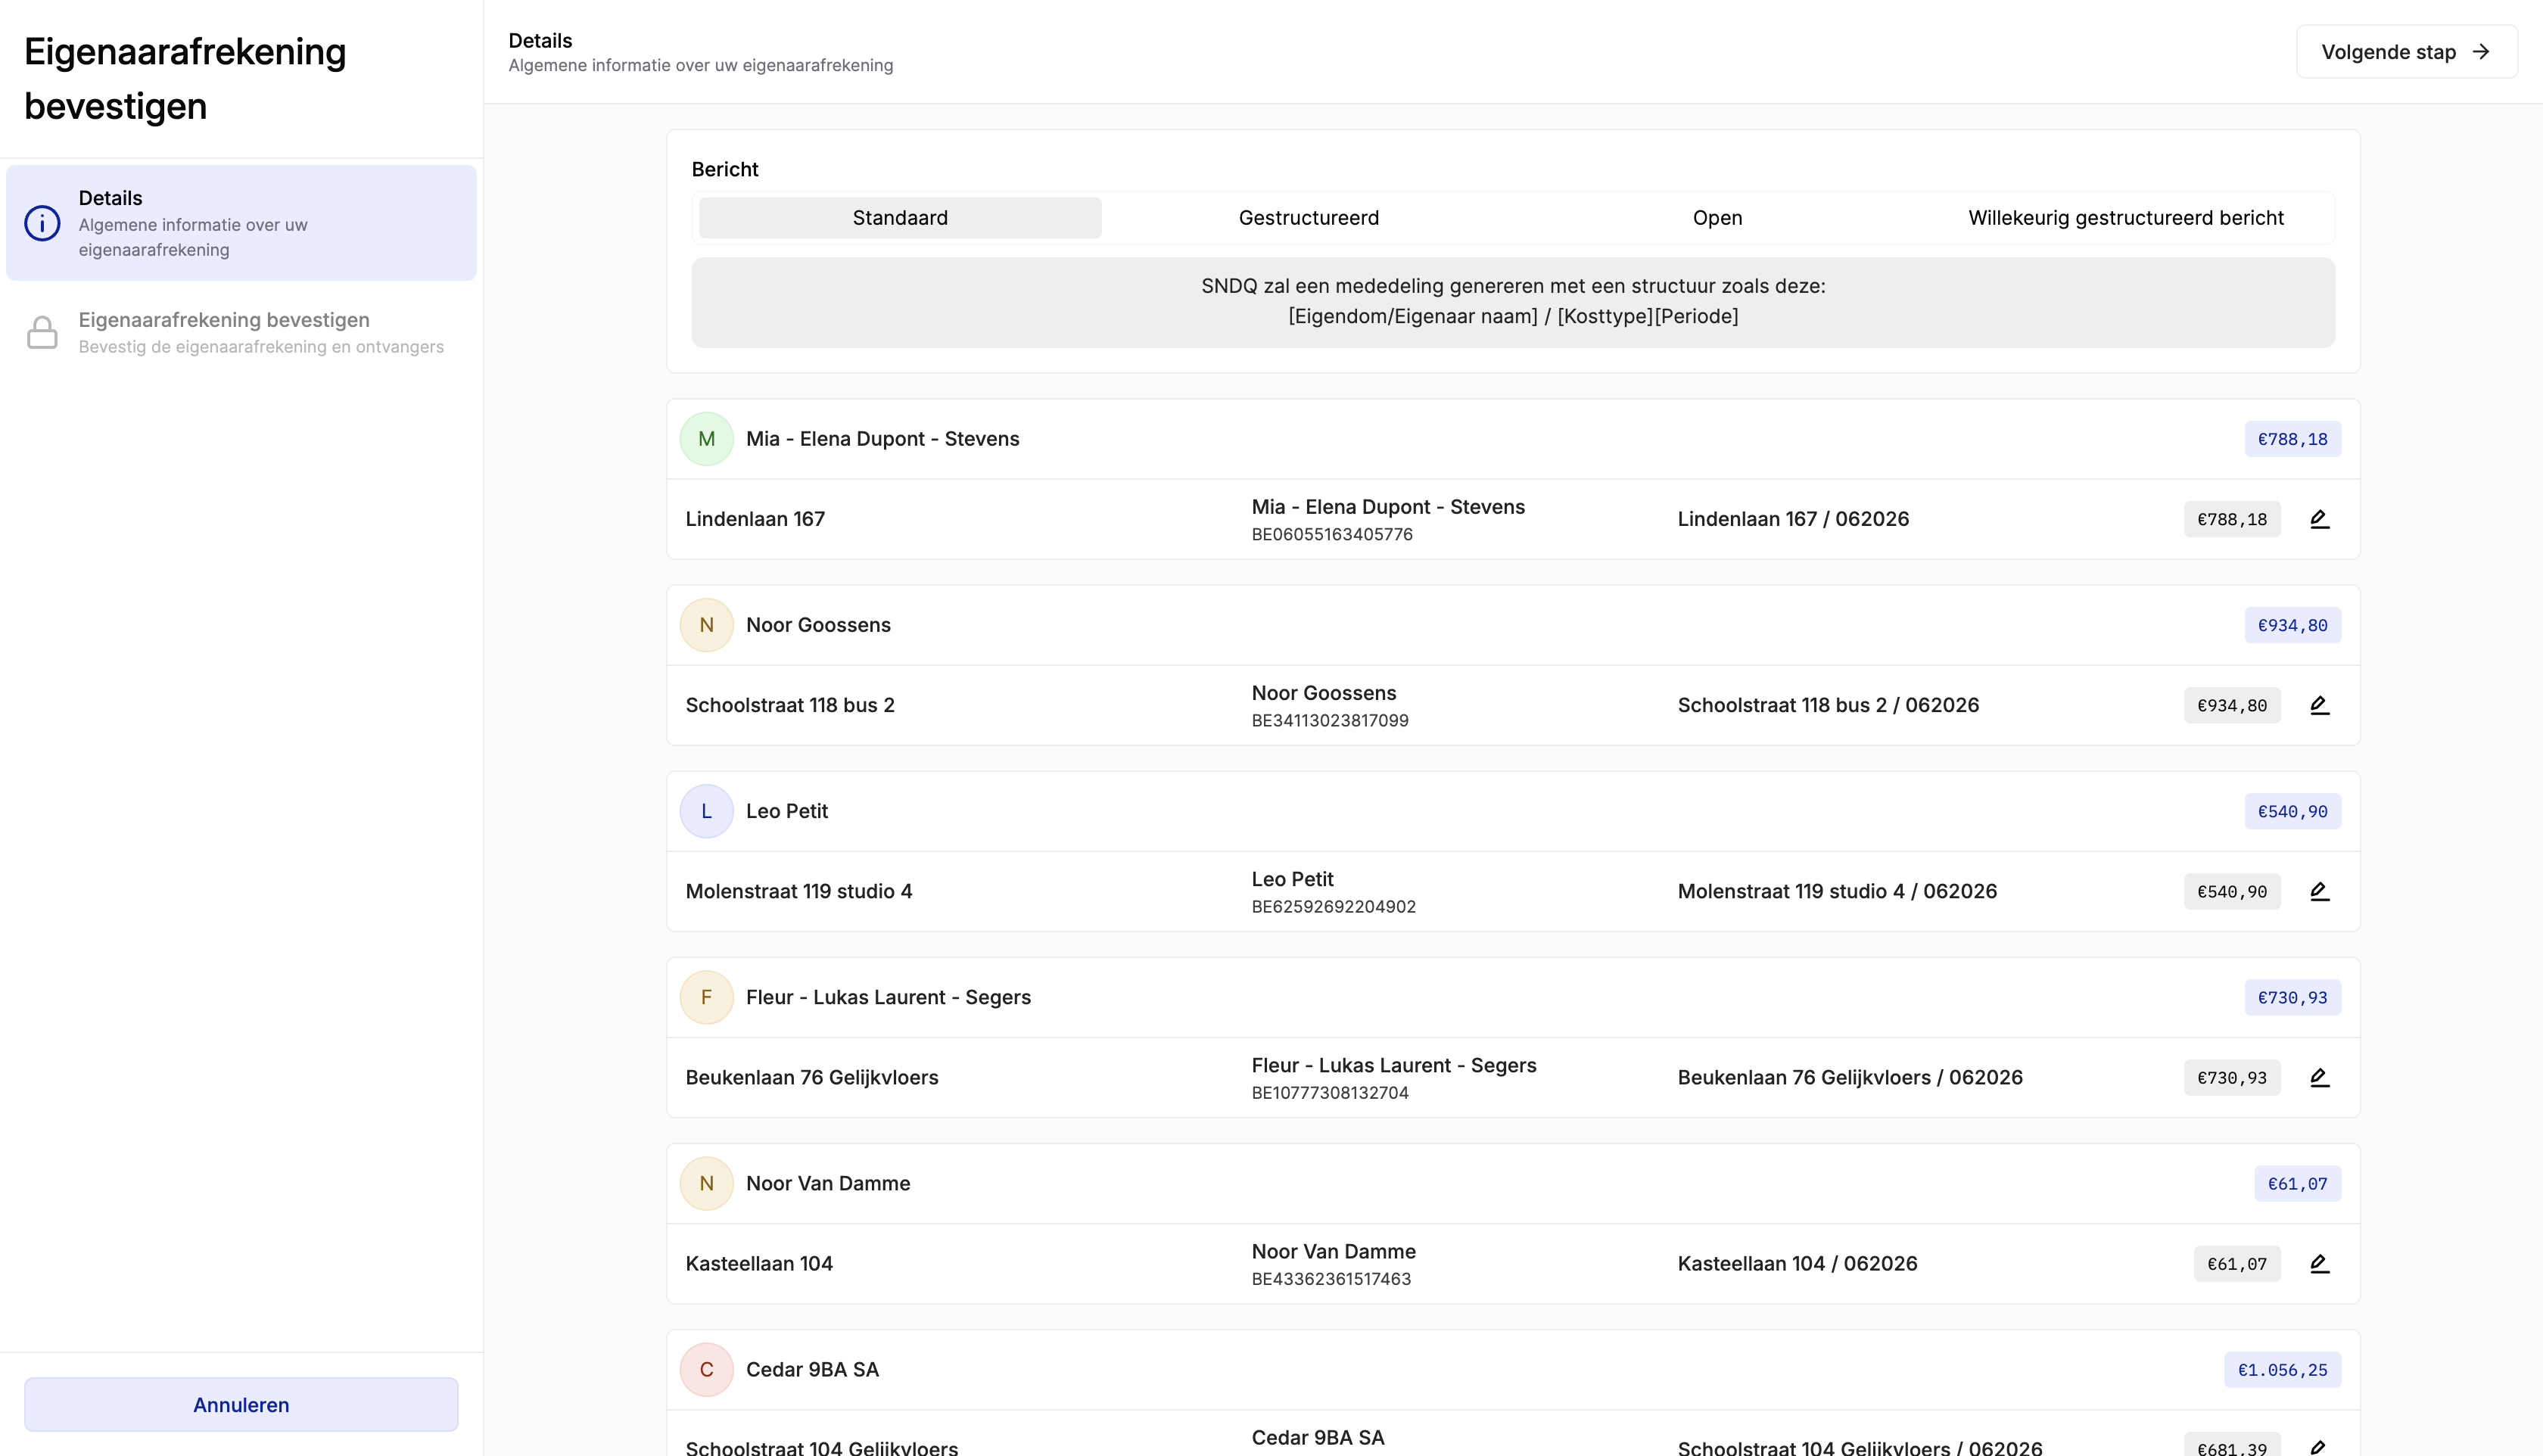The image size is (2543, 1456).
Task: Click the message 'Beukenlaan 76 Gelijkvloers / 062026'
Action: tap(1850, 1077)
